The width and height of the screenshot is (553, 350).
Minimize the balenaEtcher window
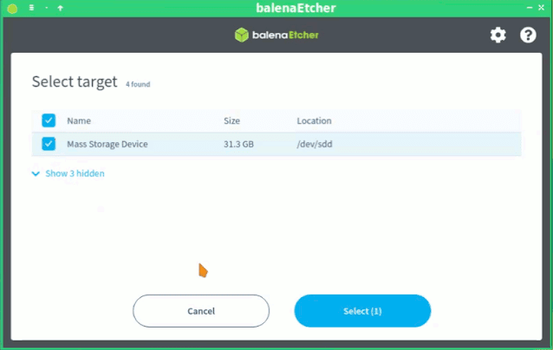(530, 8)
